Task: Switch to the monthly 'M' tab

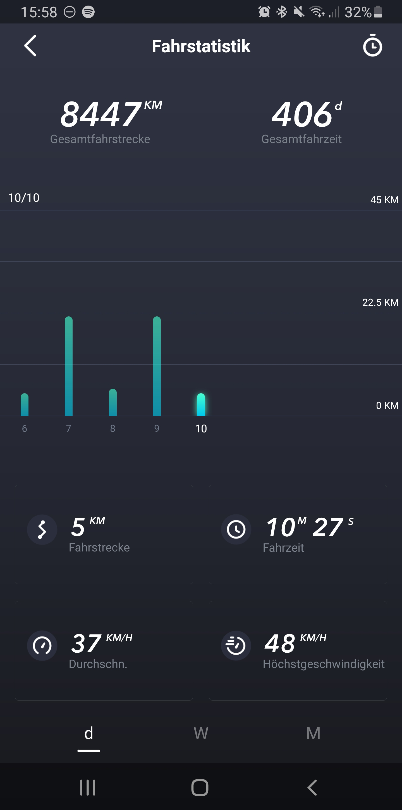Action: pyautogui.click(x=313, y=734)
